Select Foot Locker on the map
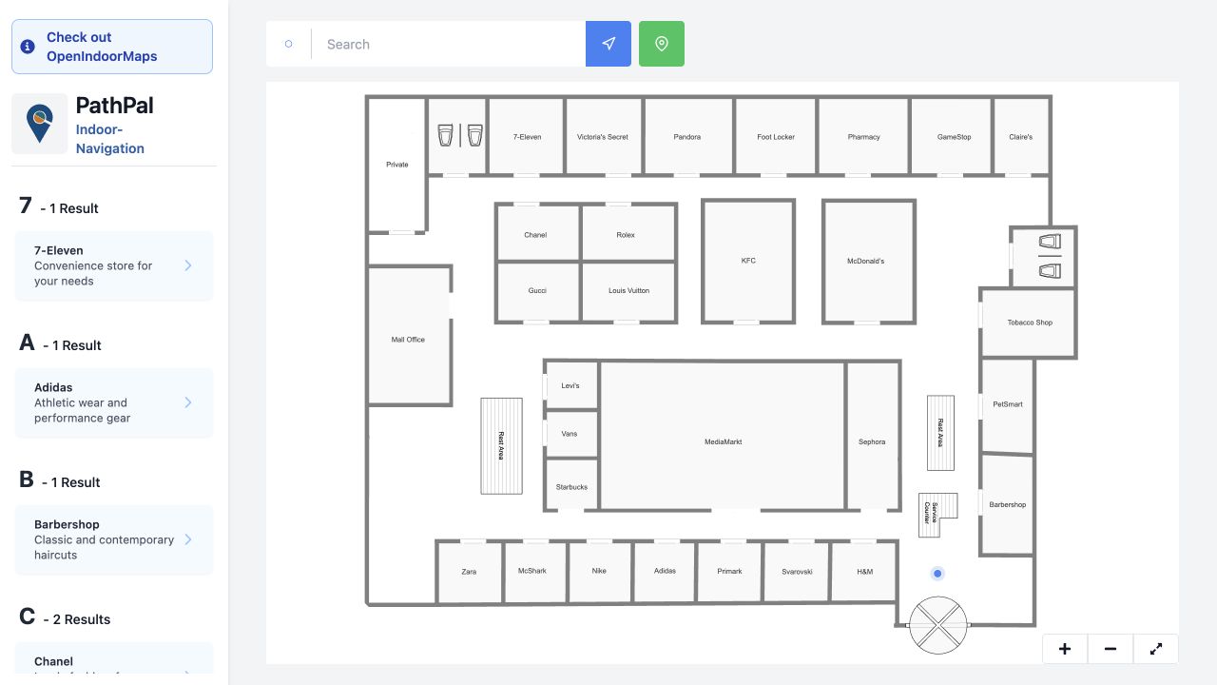The width and height of the screenshot is (1217, 685). tap(776, 136)
